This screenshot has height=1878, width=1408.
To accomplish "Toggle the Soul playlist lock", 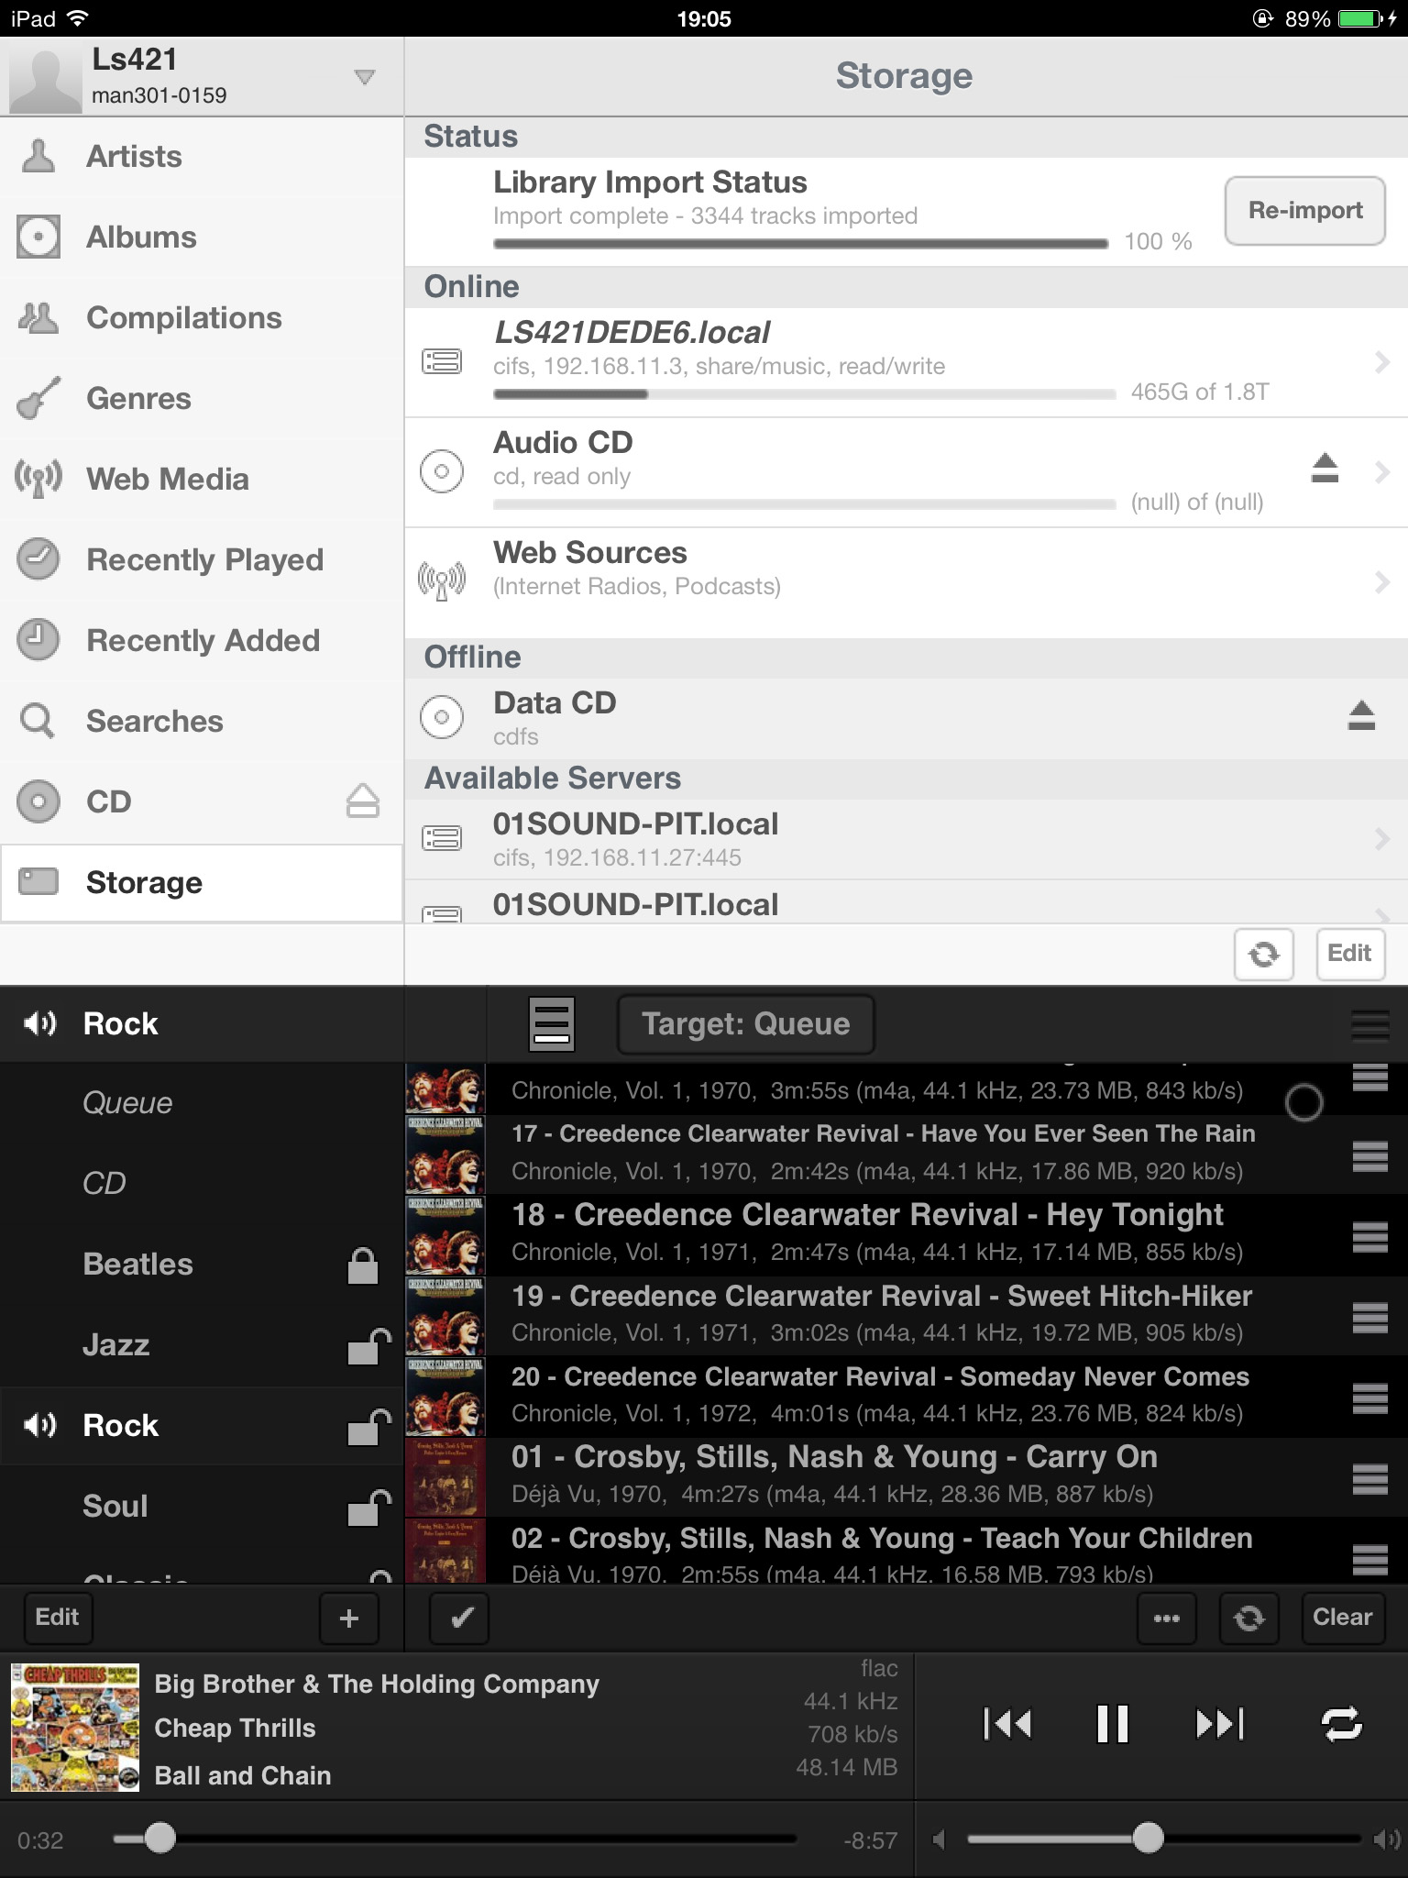I will pos(368,1508).
